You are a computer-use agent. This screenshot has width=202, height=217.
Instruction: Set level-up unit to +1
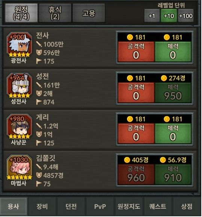pyautogui.click(x=152, y=16)
